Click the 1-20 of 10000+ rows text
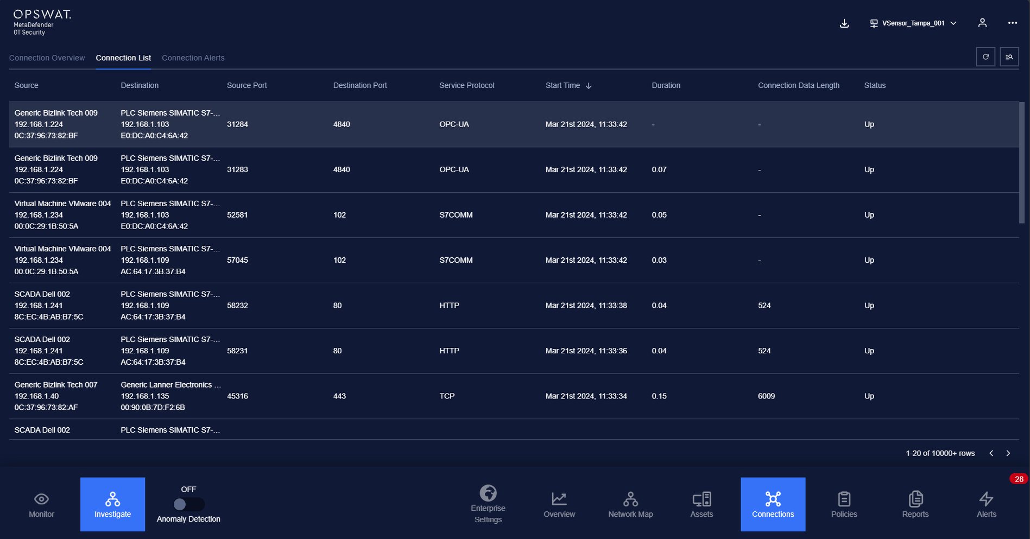This screenshot has width=1030, height=539. [940, 453]
